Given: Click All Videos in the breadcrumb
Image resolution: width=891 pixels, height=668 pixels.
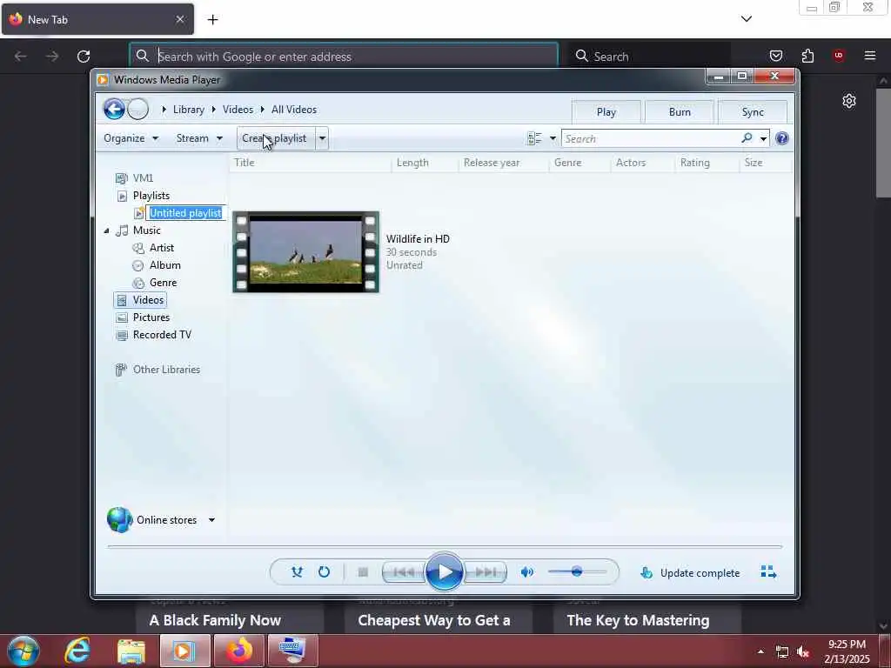Looking at the screenshot, I should point(294,110).
